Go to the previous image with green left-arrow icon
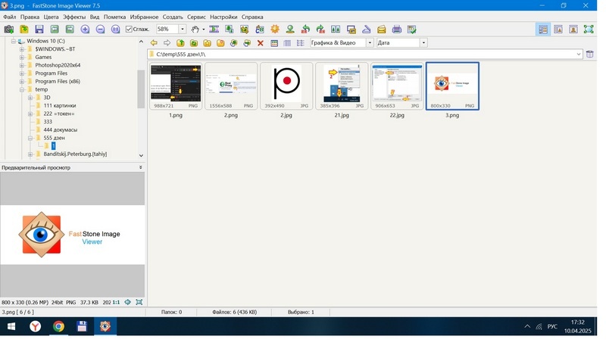Image resolution: width=606 pixels, height=352 pixels. point(55,30)
